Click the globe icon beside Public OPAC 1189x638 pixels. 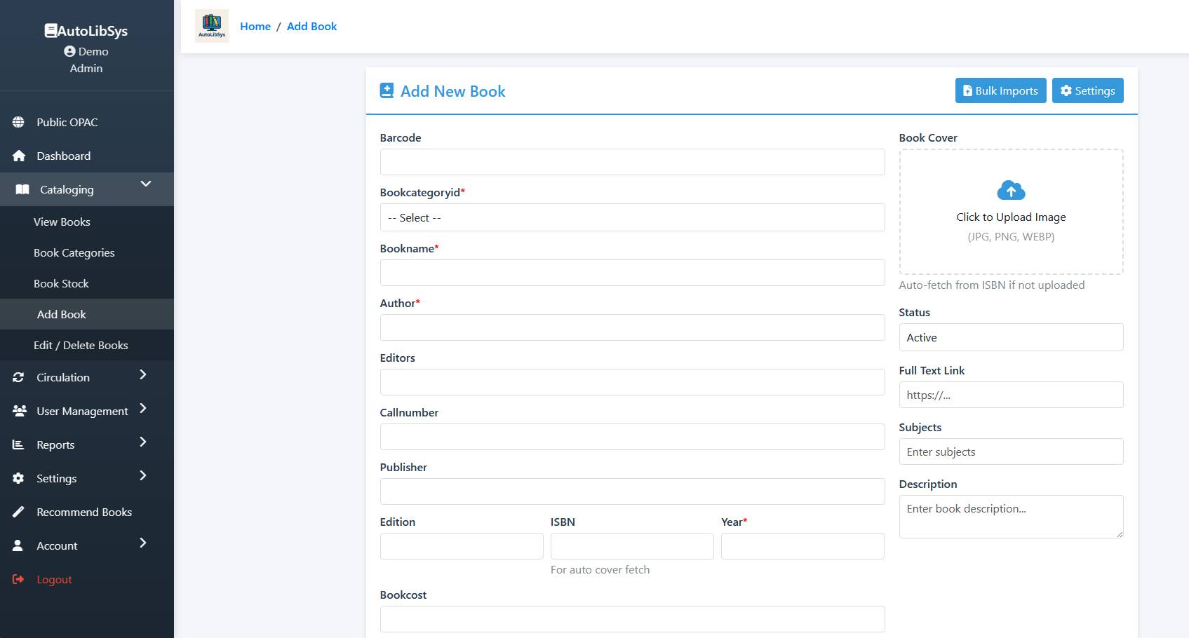[18, 122]
